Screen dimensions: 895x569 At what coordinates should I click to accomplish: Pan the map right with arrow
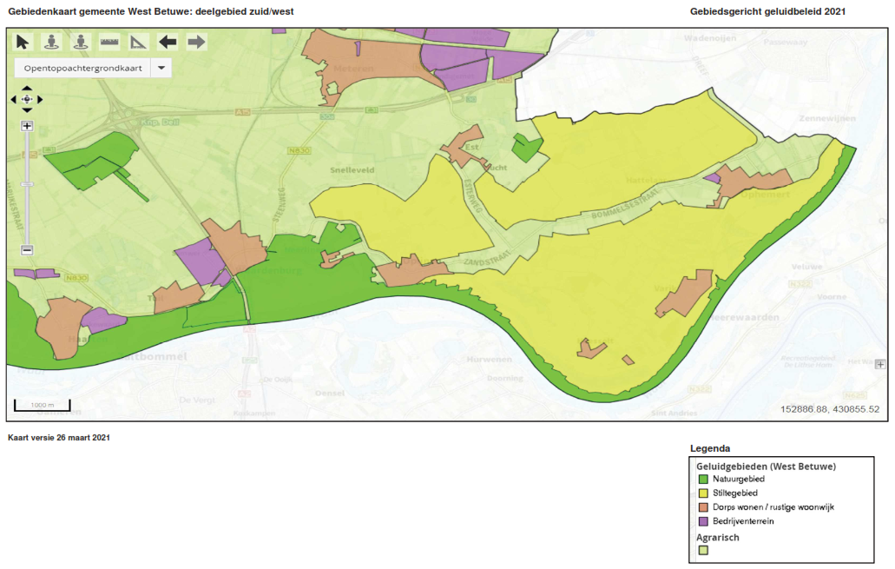click(40, 99)
